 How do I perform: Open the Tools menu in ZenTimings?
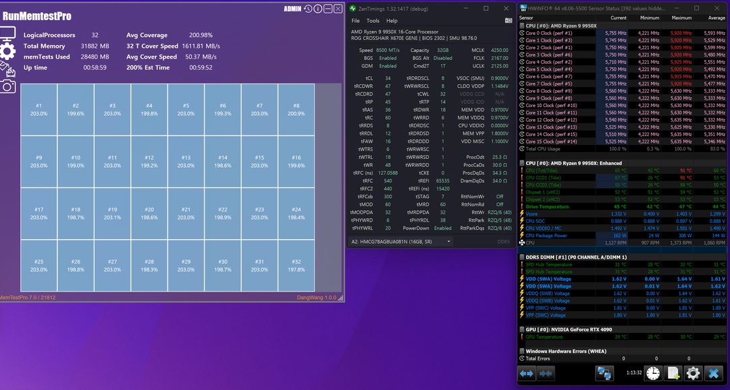pos(373,20)
